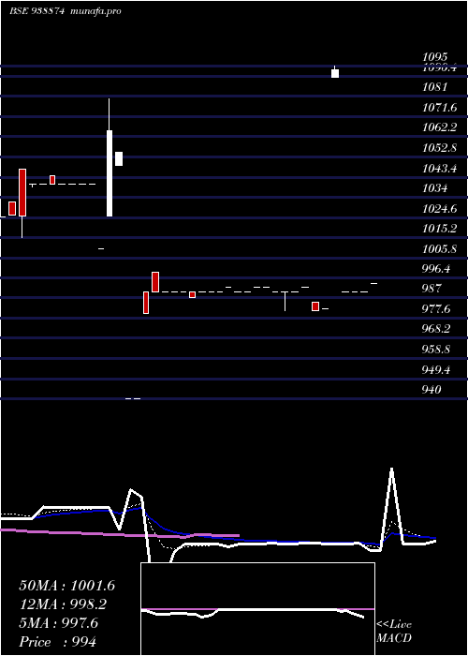Click the 5MA : 997.6 readout
Viewport: 468px width, 656px height.
point(58,623)
